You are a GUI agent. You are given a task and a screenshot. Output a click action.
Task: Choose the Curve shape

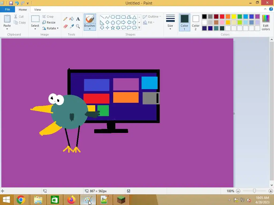[x=108, y=17]
